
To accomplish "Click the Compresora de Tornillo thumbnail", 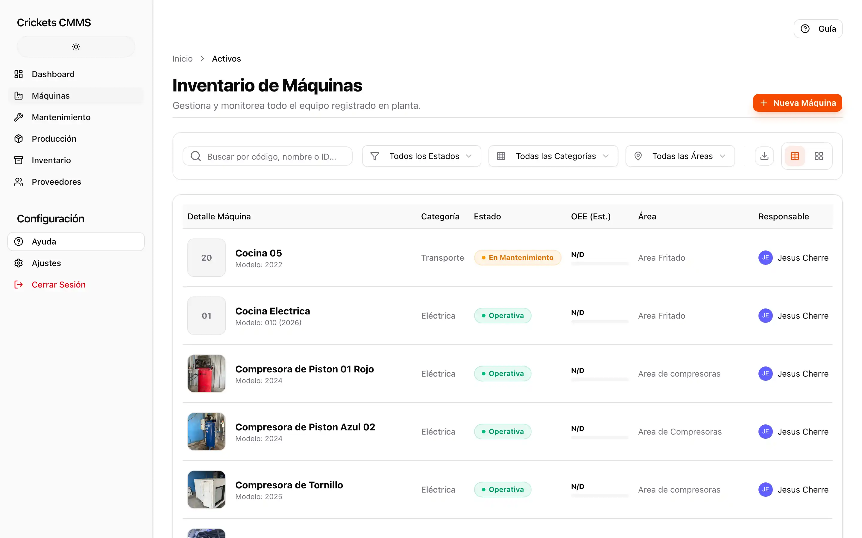I will click(206, 490).
